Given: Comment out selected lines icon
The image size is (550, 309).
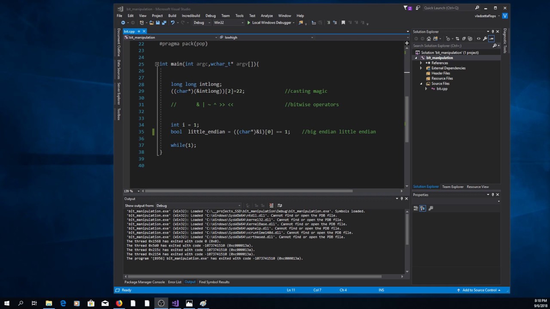Looking at the screenshot, I should (328, 22).
